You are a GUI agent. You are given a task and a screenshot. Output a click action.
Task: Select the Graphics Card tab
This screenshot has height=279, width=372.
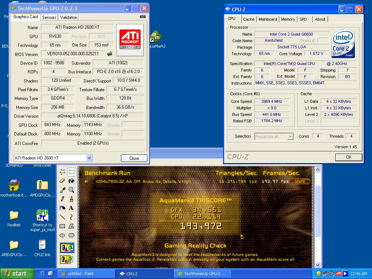(26, 17)
